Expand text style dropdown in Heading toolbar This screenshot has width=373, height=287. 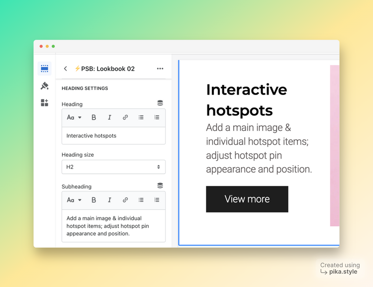click(74, 117)
